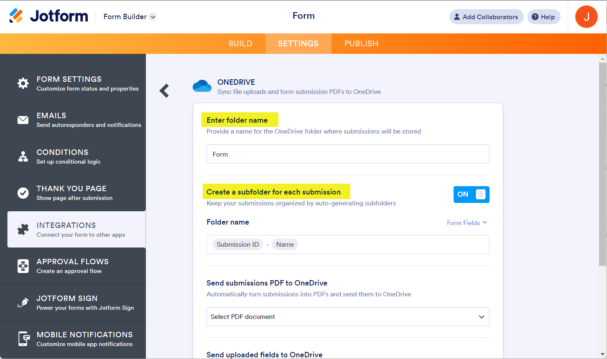Click the Add Collaborators button
The width and height of the screenshot is (607, 359).
(486, 17)
